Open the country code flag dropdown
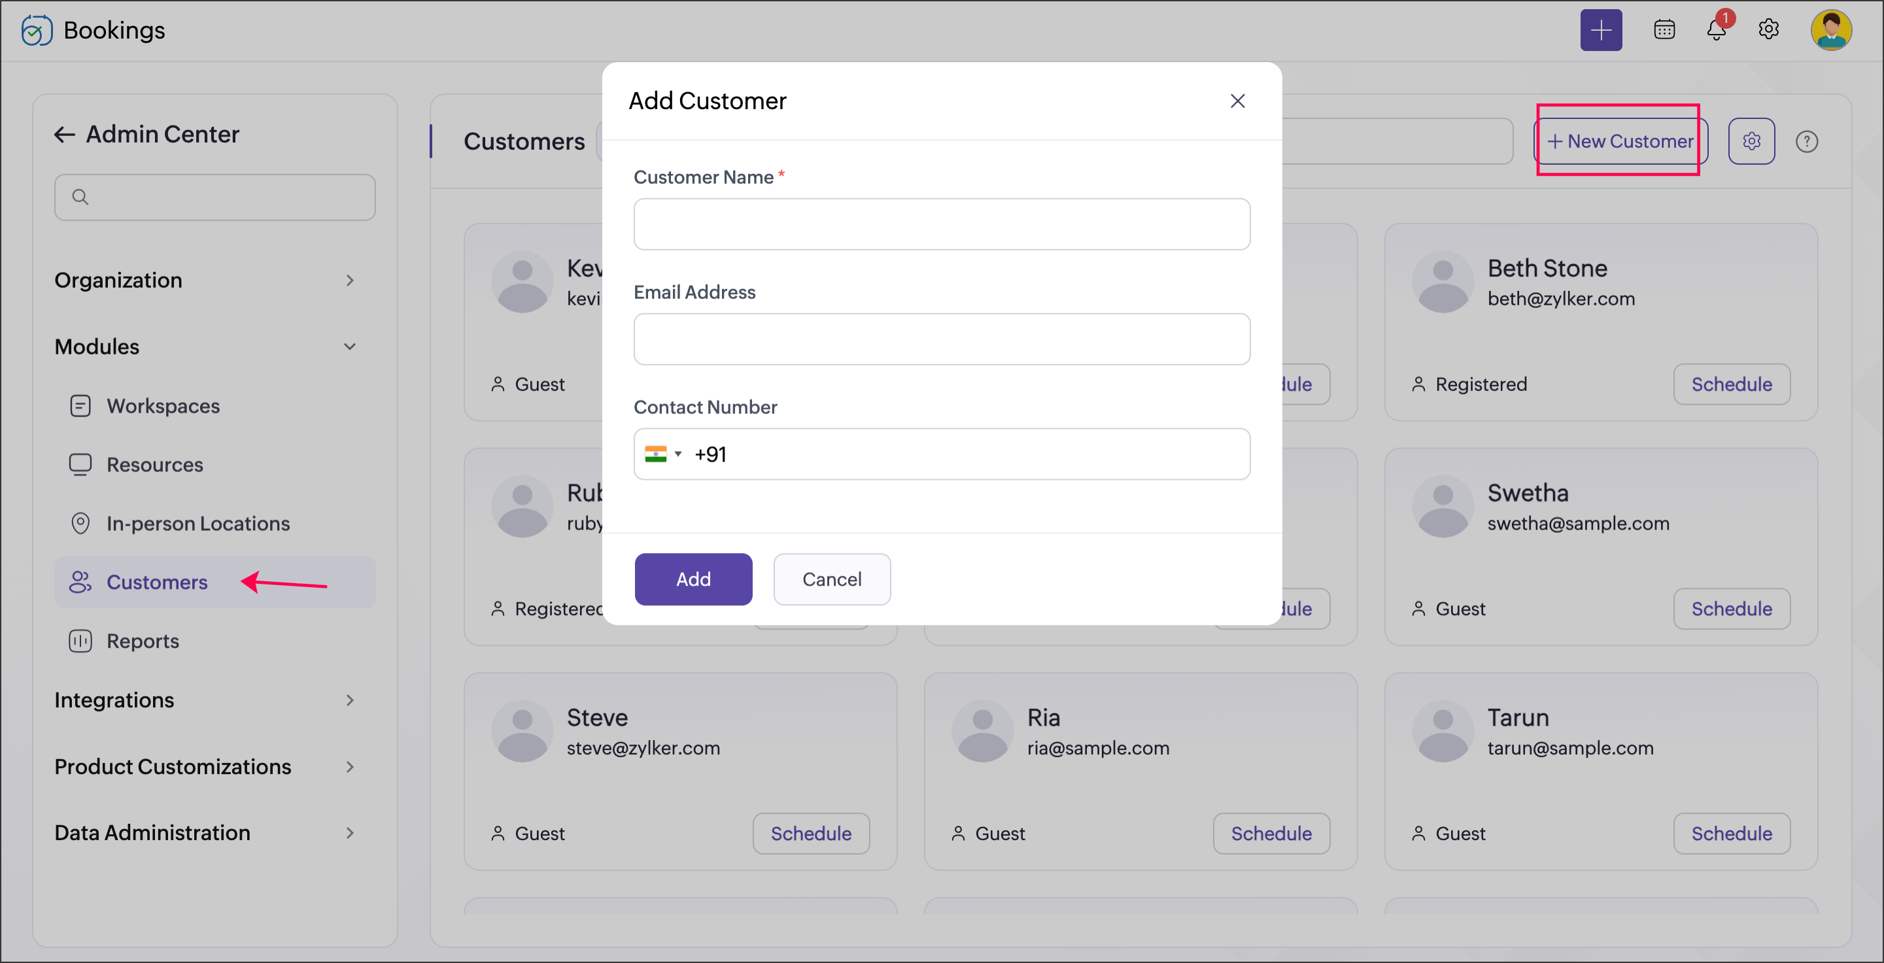This screenshot has height=963, width=1884. 662,454
